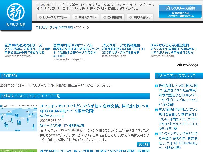This screenshot has width=203, height=152.
Task: Click the 詳しく見る button
Action: click(x=143, y=145)
